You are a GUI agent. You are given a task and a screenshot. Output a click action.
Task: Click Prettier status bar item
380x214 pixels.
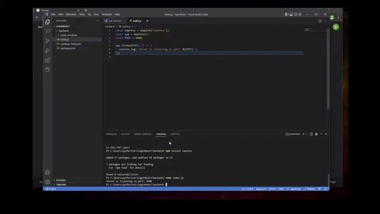tap(309, 189)
